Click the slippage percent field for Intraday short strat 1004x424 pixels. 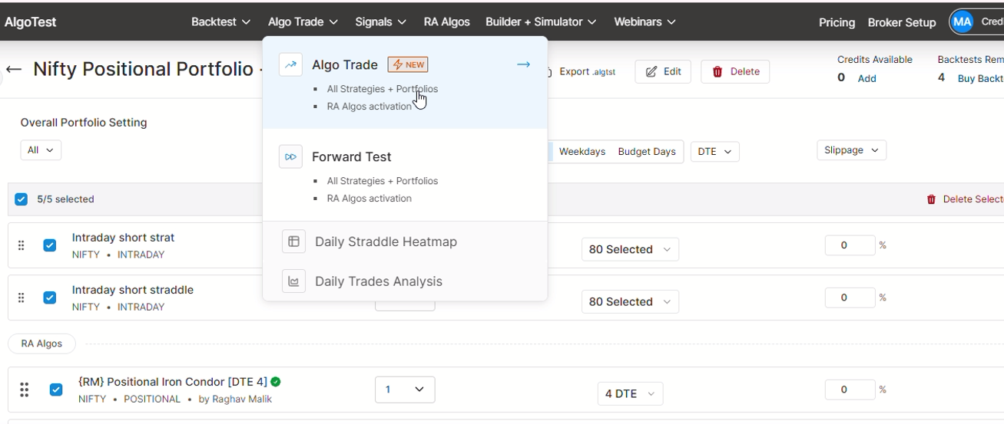[849, 245]
